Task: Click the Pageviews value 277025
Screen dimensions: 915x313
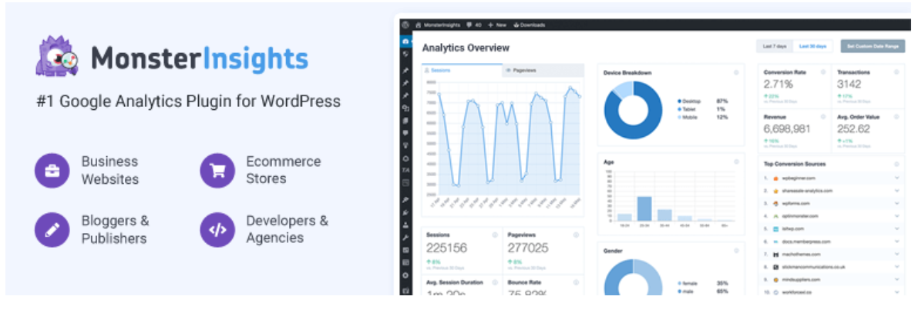Action: (x=528, y=248)
